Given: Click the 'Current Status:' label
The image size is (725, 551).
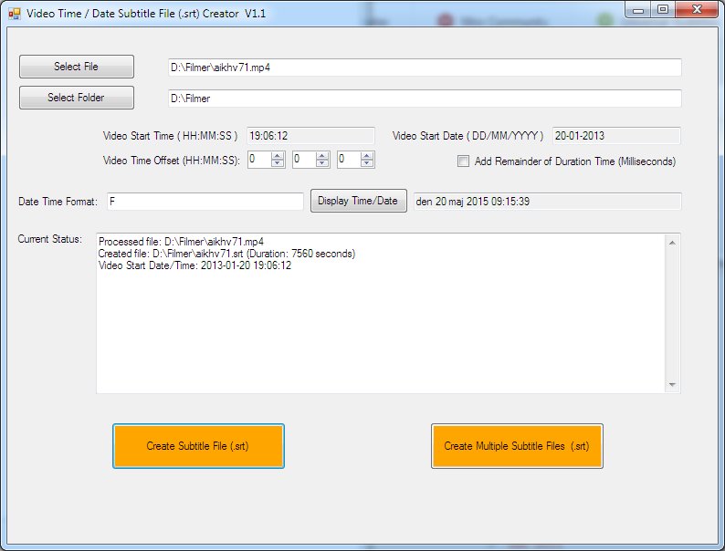Looking at the screenshot, I should pyautogui.click(x=50, y=239).
